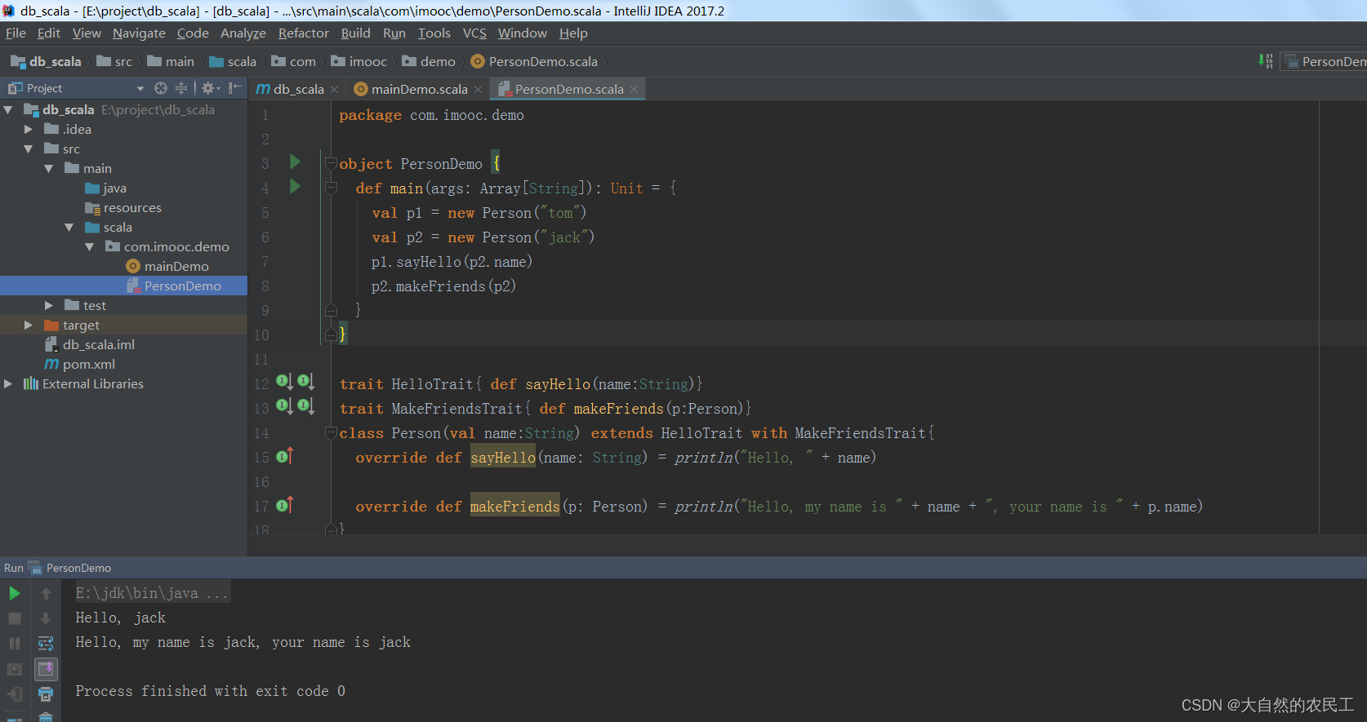Collapse the db_scala project root node

pyautogui.click(x=8, y=109)
